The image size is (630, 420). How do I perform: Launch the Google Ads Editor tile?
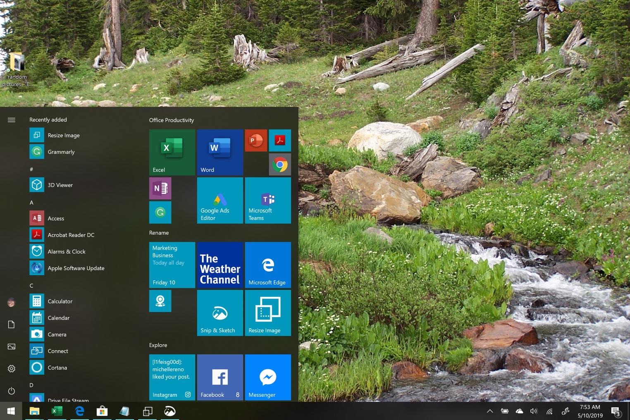coord(220,200)
